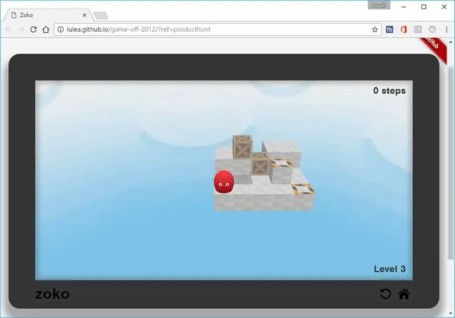The image size is (455, 318).
Task: Reload the page with browser refresh icon
Action: (34, 29)
